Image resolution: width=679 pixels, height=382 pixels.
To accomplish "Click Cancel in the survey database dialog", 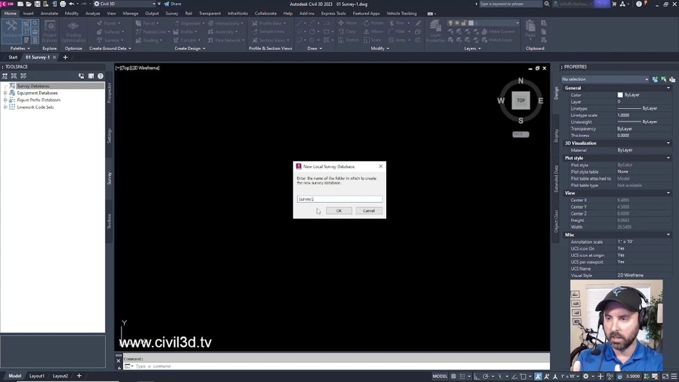I will click(x=368, y=211).
